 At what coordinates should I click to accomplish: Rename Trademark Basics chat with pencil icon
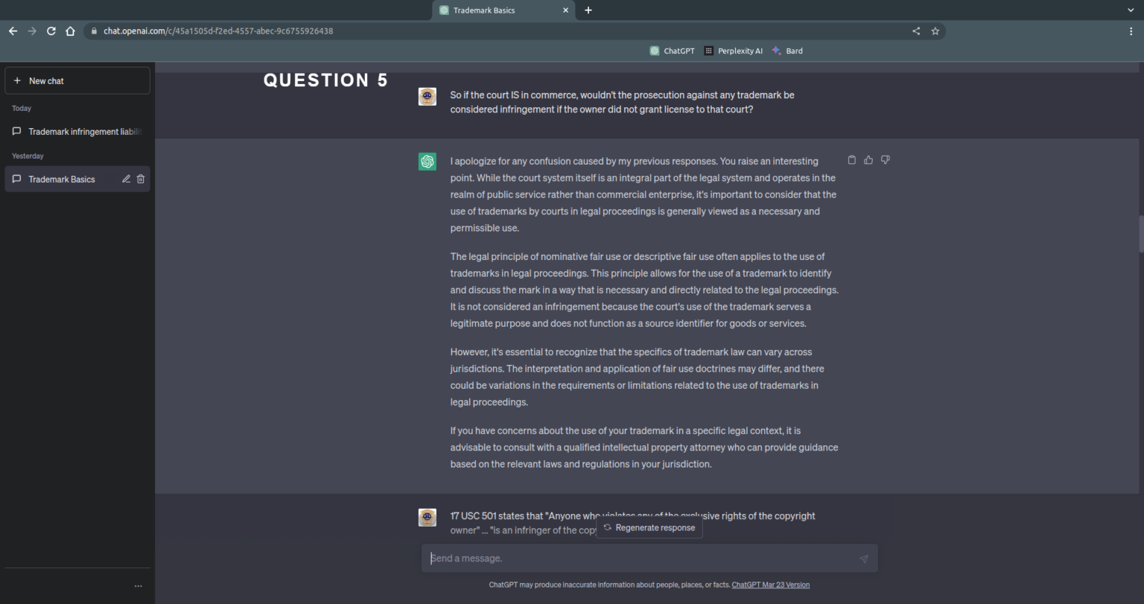pyautogui.click(x=126, y=179)
